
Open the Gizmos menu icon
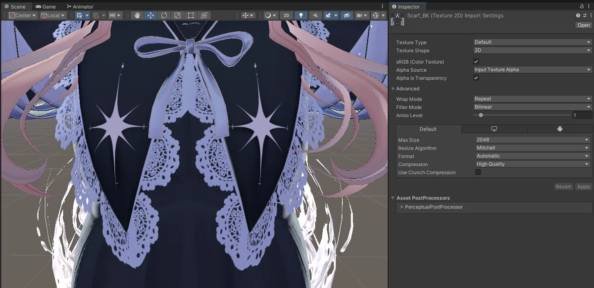point(376,15)
